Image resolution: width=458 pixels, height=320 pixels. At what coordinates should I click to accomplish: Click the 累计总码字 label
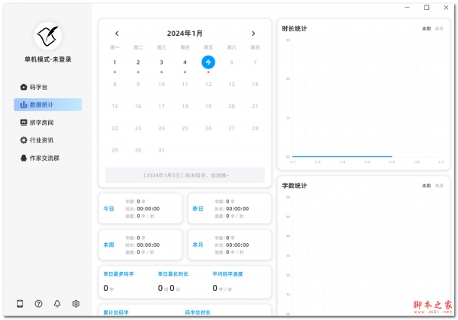(116, 312)
